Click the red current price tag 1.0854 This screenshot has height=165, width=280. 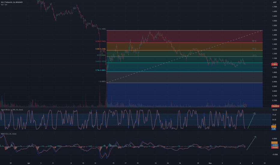coord(275,64)
